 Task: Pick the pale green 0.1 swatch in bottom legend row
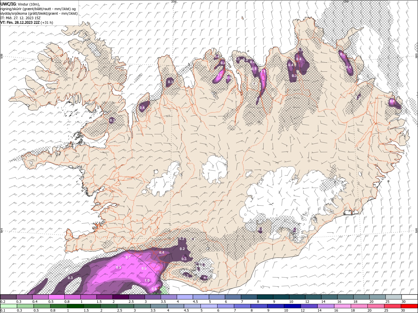[x=8, y=306]
